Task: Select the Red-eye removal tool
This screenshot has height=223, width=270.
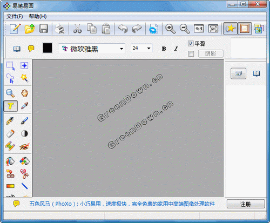Action: pos(24,146)
